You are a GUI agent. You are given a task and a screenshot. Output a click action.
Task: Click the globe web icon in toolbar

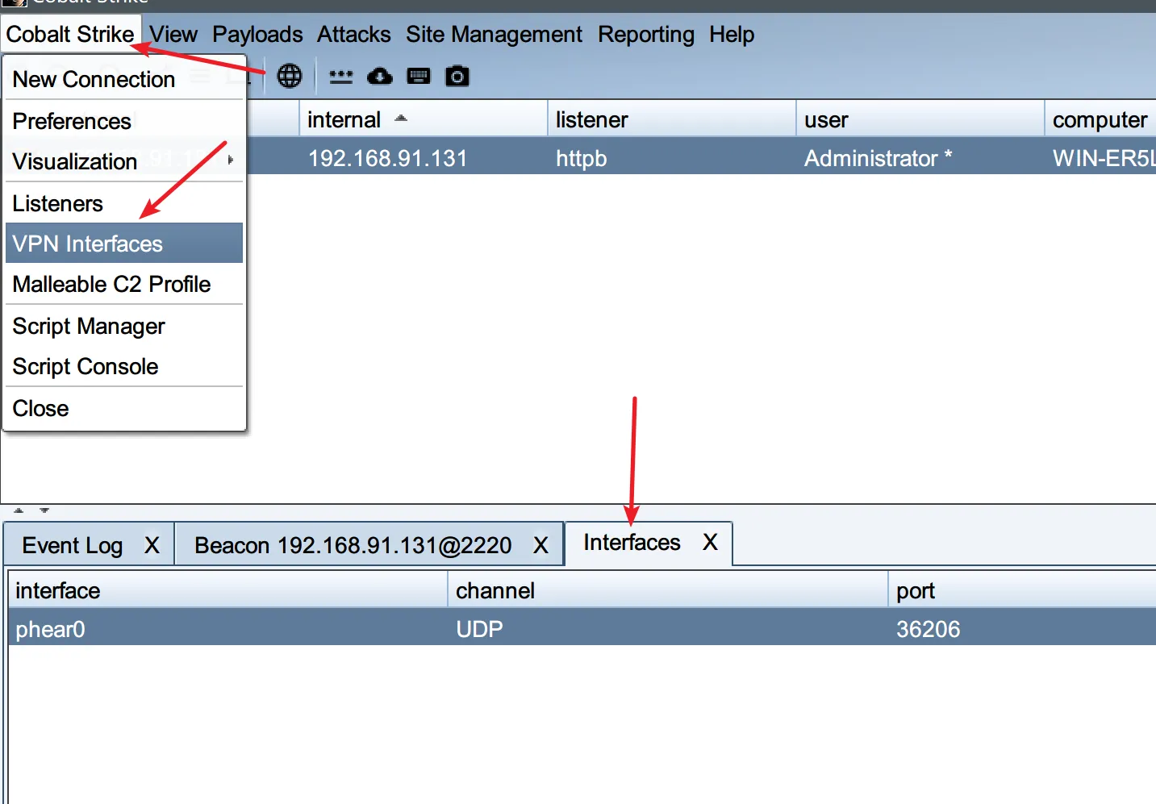click(x=289, y=77)
